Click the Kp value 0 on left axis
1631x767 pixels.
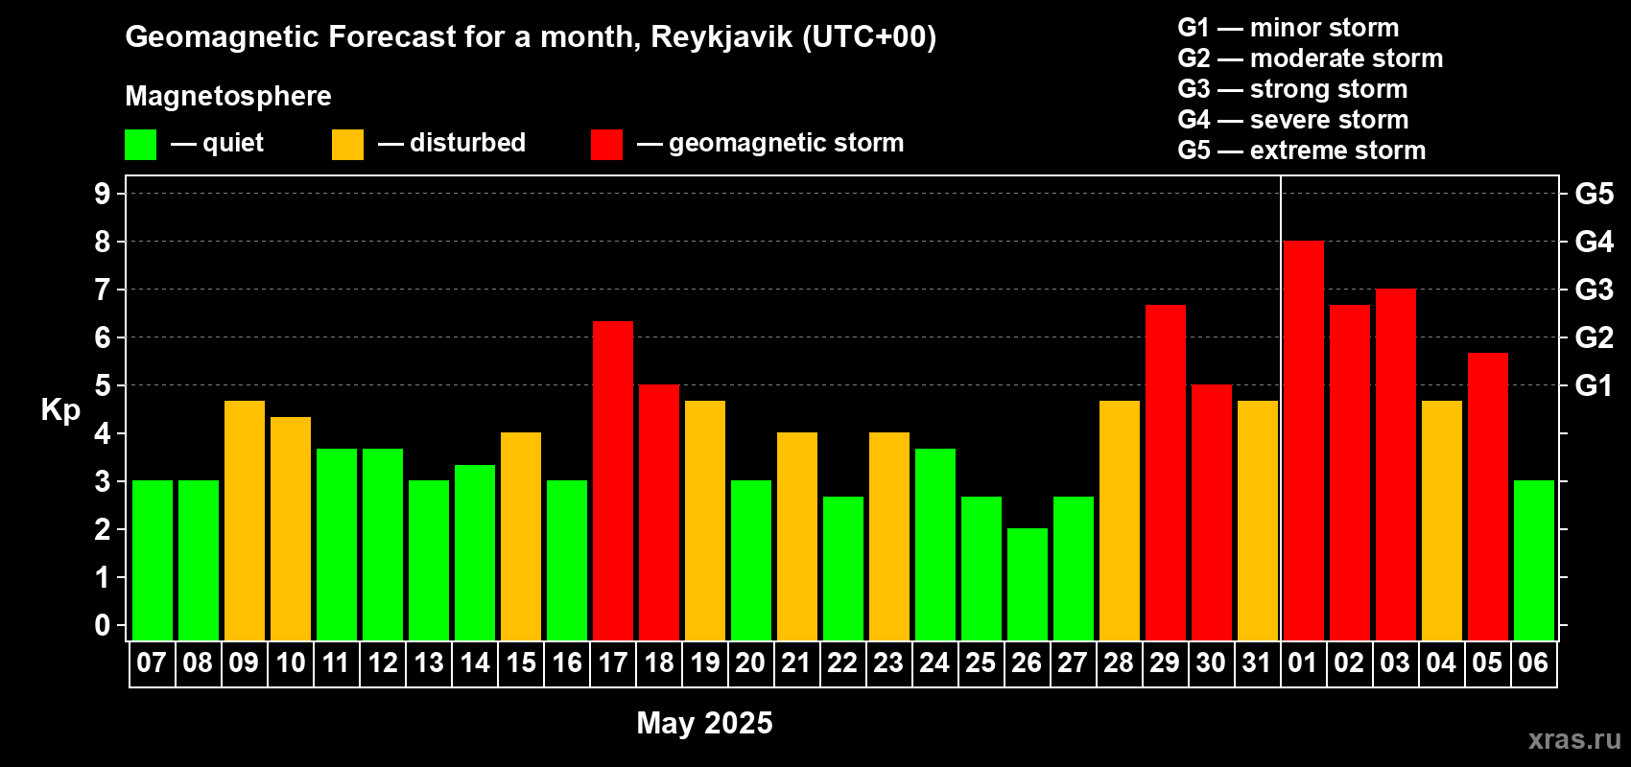pyautogui.click(x=103, y=625)
